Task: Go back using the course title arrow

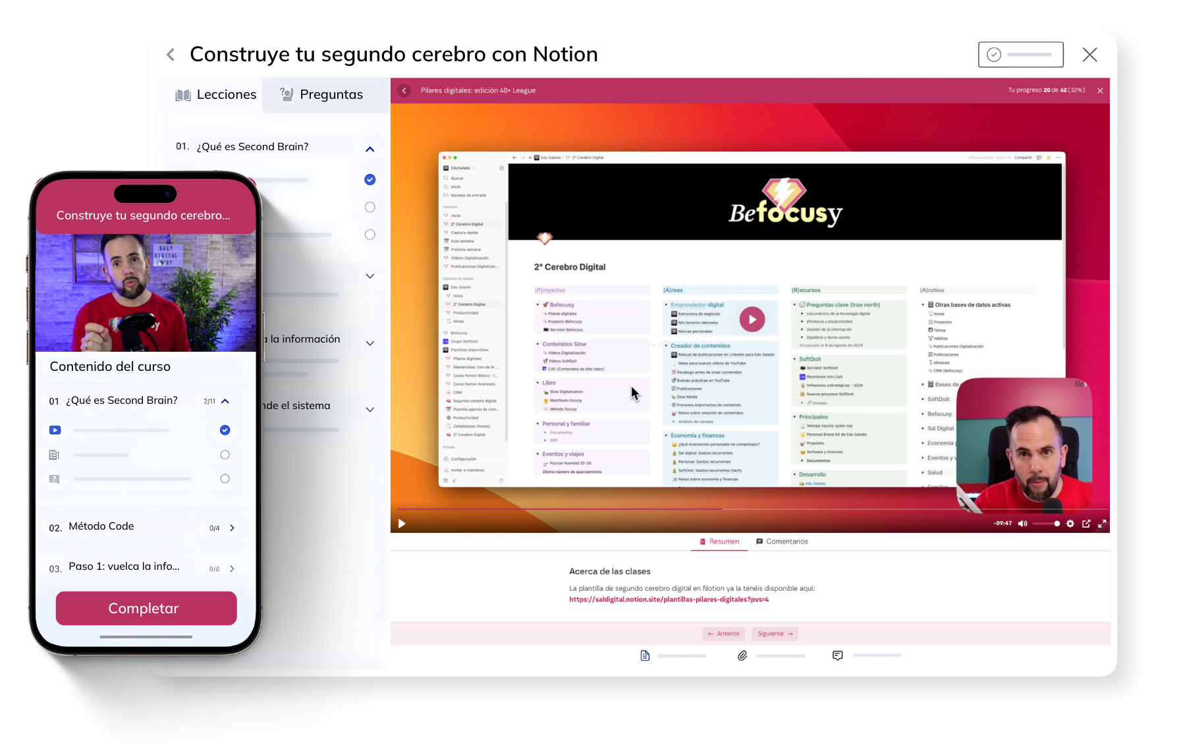Action: (171, 55)
